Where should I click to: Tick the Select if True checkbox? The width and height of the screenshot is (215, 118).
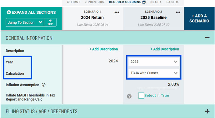[x=141, y=96]
